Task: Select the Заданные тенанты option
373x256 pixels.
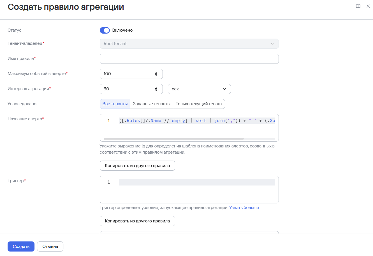Action: [152, 104]
